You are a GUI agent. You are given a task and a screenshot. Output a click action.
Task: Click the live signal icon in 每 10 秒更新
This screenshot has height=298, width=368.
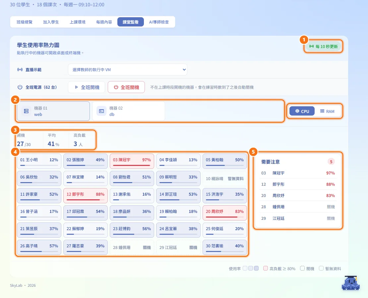click(311, 46)
